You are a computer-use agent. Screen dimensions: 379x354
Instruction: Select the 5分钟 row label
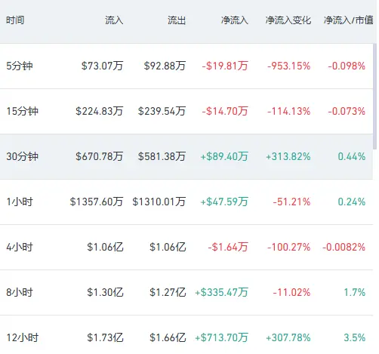pos(20,66)
